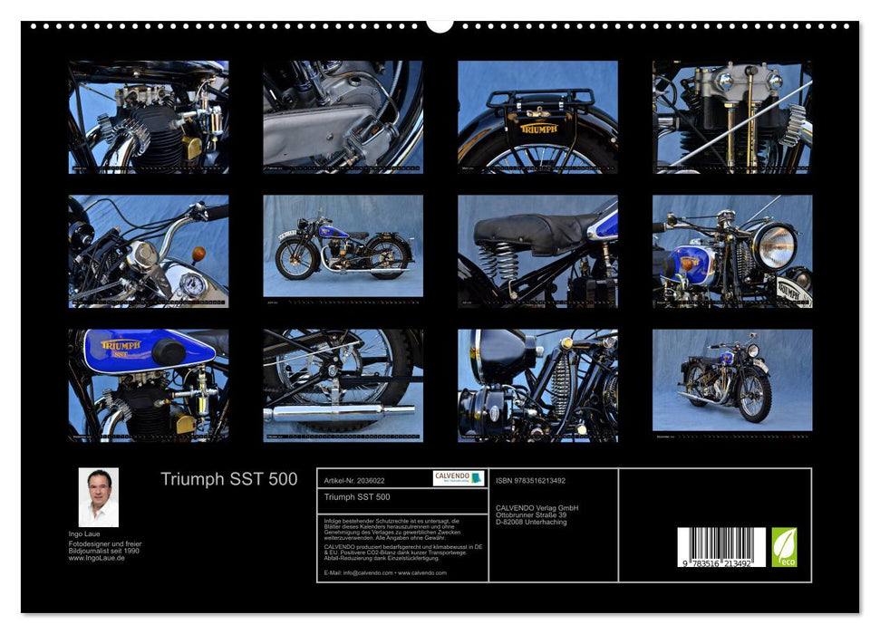Click the green eco leaf logo

point(784,547)
